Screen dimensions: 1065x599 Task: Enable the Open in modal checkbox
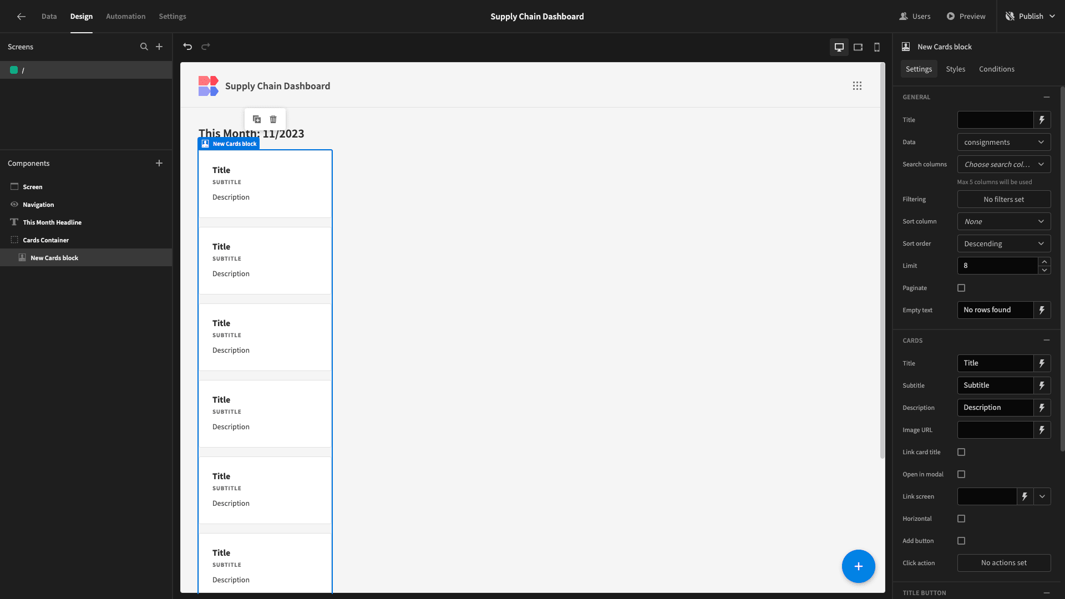(961, 474)
